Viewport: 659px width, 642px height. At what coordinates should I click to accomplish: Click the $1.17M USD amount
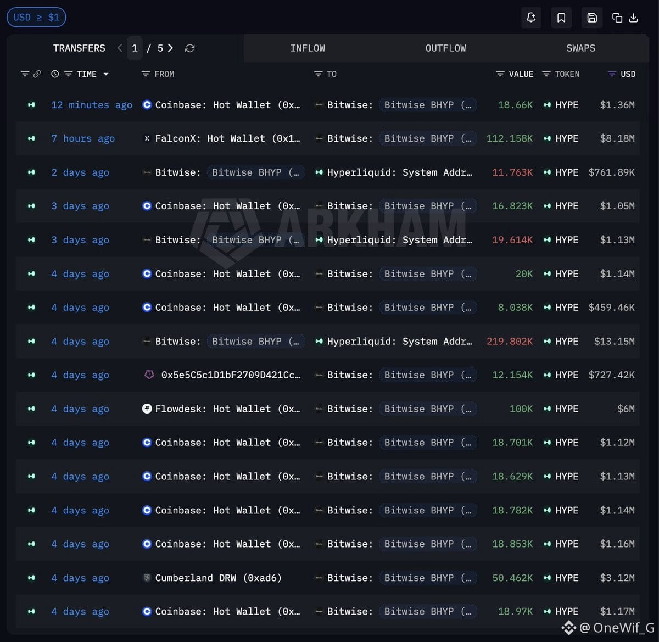point(617,611)
